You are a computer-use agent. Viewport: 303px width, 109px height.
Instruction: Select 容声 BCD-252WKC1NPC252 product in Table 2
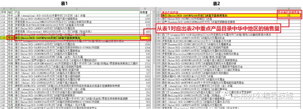click(x=219, y=44)
